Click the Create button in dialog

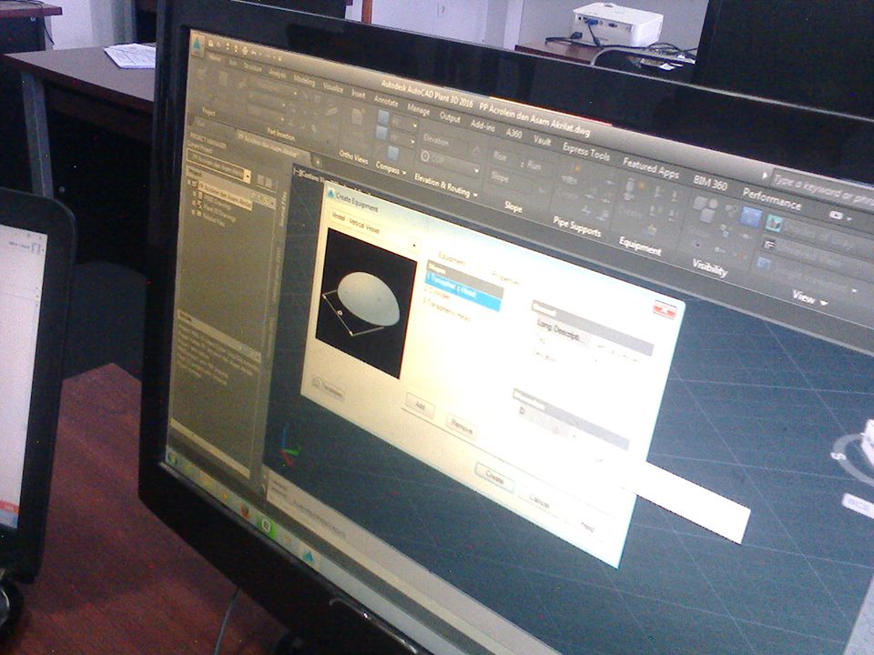click(494, 478)
